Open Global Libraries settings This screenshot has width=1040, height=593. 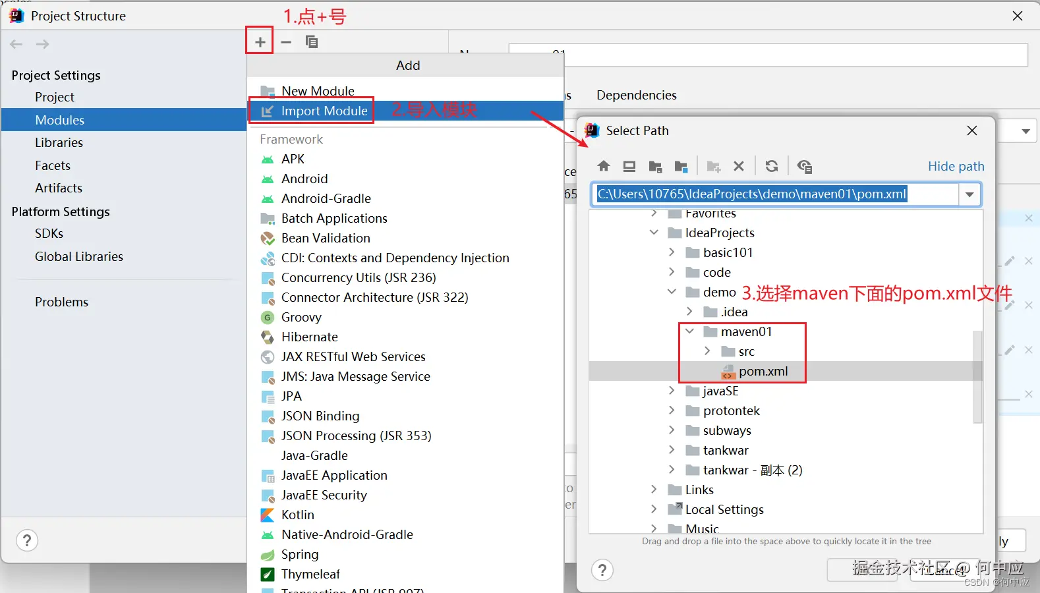[79, 256]
